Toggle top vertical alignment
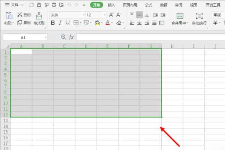The width and height of the screenshot is (225, 150). pos(132,15)
